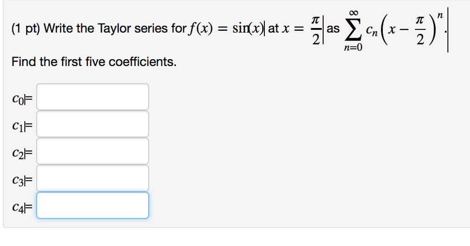Click the (x − π/2) parenthesized expression
The height and width of the screenshot is (246, 470).
[x=407, y=31]
